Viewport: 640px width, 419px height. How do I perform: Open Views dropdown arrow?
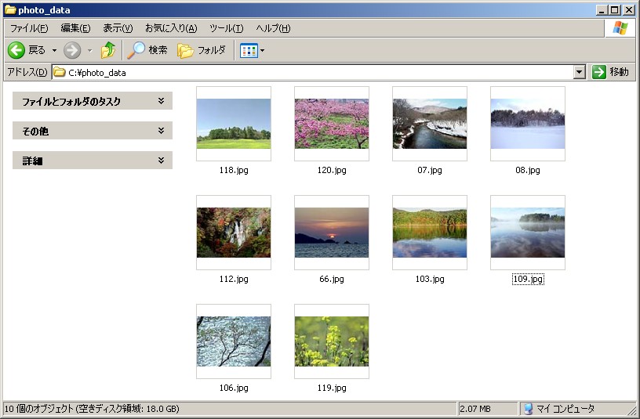pos(263,51)
